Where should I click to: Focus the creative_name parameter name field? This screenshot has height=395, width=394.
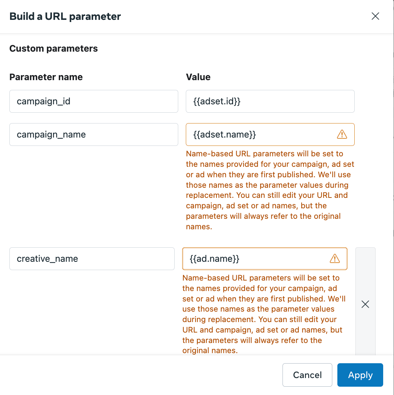92,259
